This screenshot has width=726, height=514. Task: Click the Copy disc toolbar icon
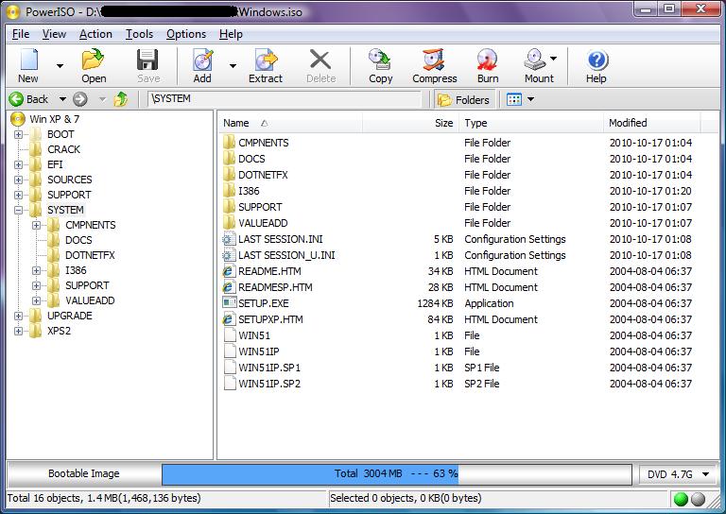click(x=380, y=60)
